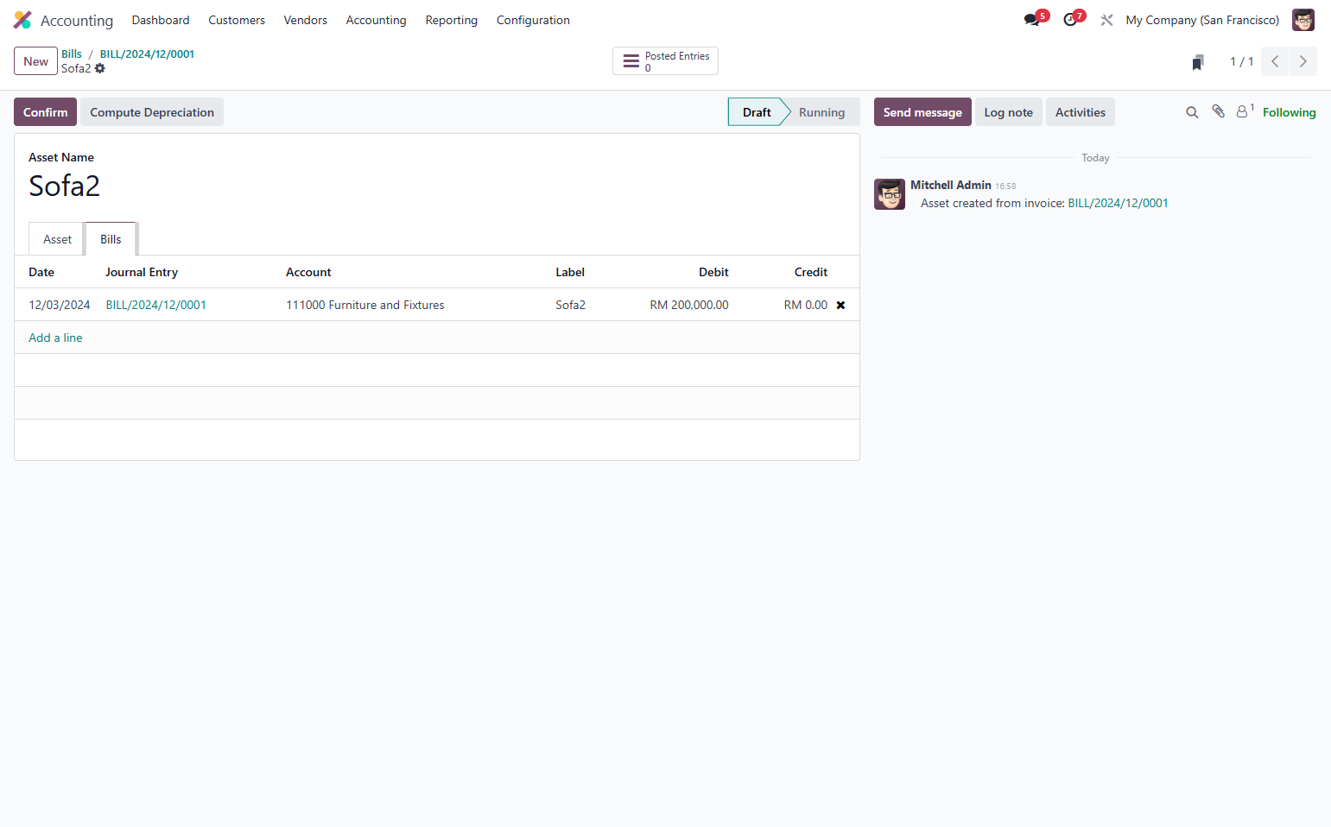The image size is (1331, 827).
Task: Open invoice link in chatter message
Action: click(x=1118, y=203)
